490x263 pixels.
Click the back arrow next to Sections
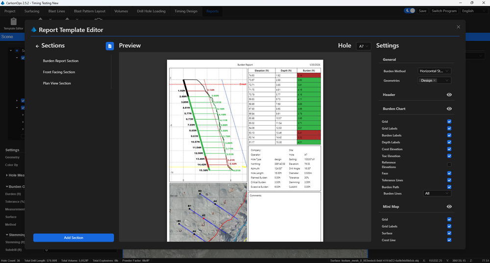pyautogui.click(x=37, y=46)
